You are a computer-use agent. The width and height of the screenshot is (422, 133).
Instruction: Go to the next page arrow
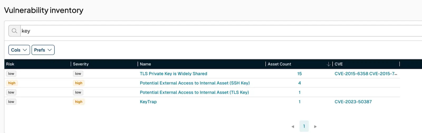[x=315, y=127]
